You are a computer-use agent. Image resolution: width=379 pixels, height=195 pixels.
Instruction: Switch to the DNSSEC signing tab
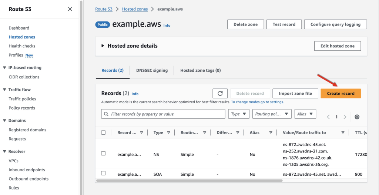pos(152,71)
